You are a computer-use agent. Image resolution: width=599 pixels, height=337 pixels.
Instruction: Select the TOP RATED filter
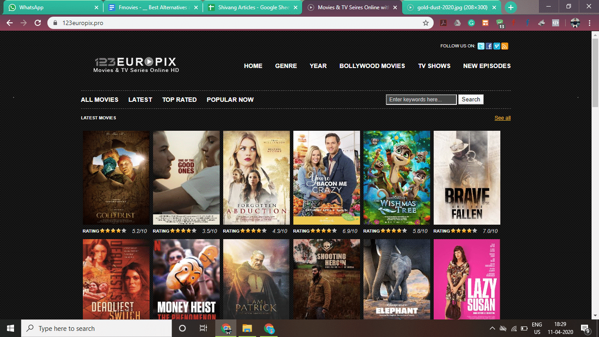point(179,100)
